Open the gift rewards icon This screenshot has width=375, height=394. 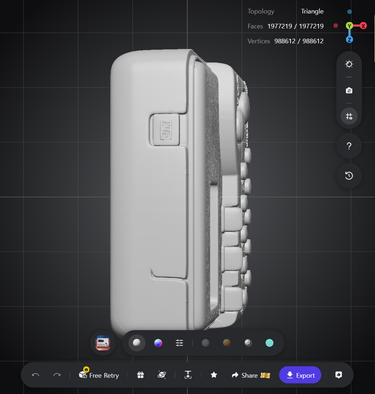coord(140,375)
